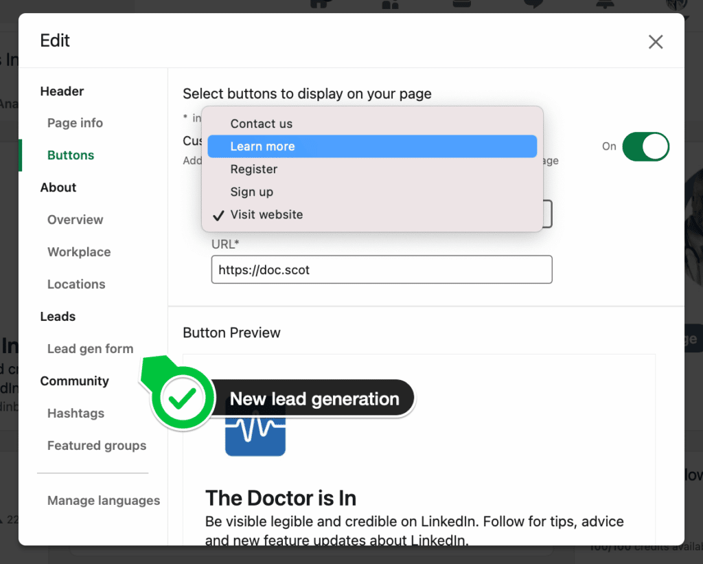Viewport: 703px width, 564px height.
Task: Close the Edit dialog with X
Action: pos(656,42)
